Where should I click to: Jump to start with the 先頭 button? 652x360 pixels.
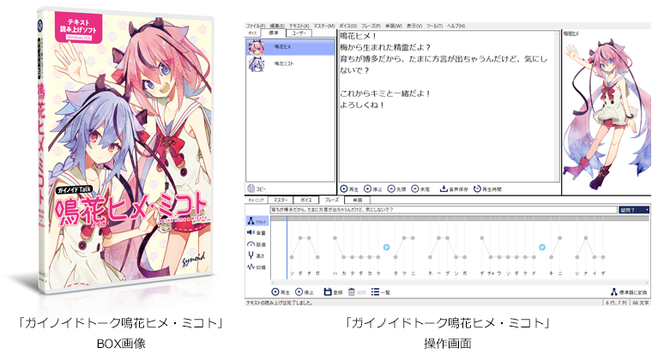coord(396,189)
